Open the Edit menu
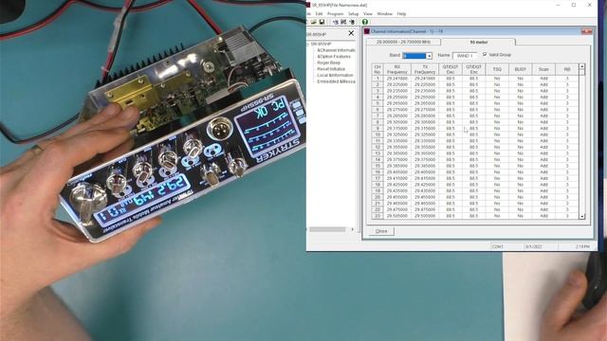 point(319,14)
